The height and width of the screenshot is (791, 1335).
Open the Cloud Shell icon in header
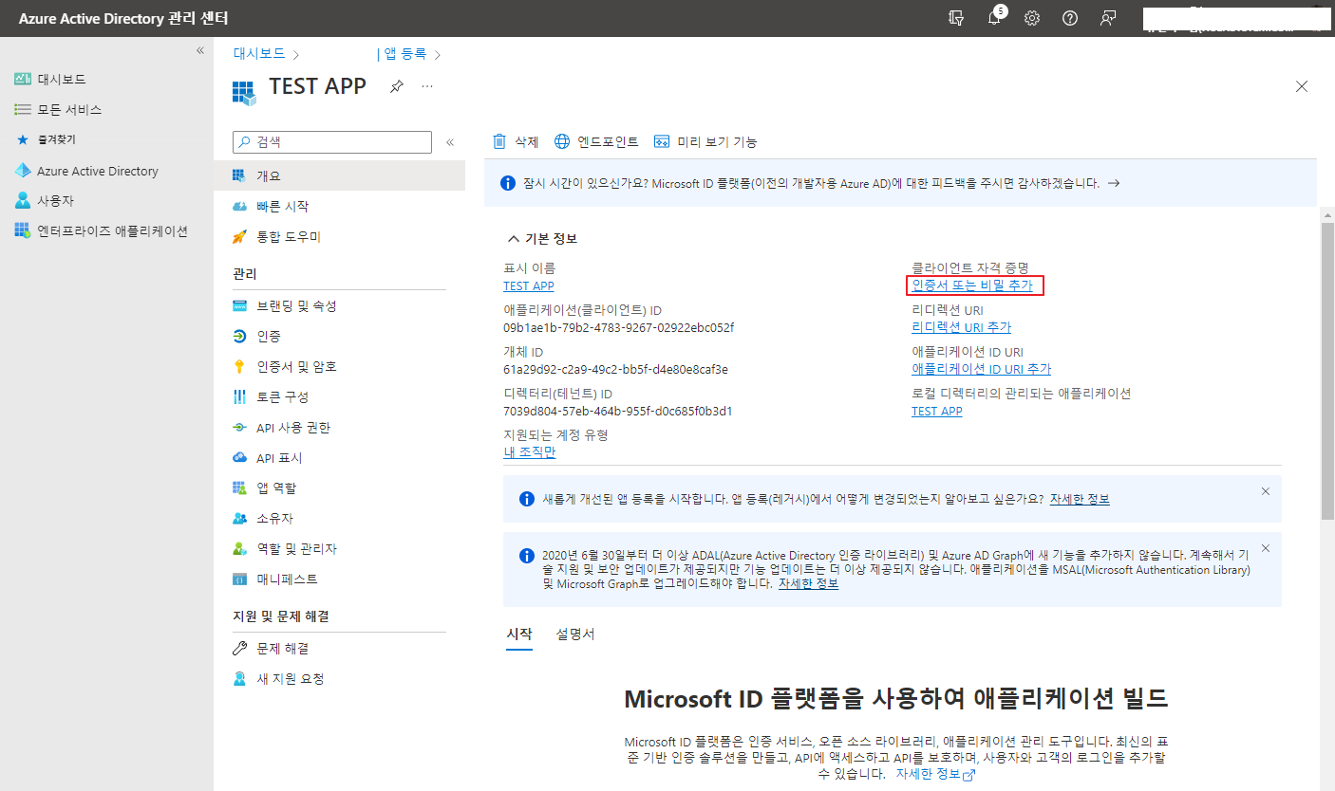(x=956, y=18)
